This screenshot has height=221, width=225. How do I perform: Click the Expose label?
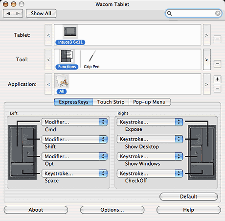pos(134,129)
